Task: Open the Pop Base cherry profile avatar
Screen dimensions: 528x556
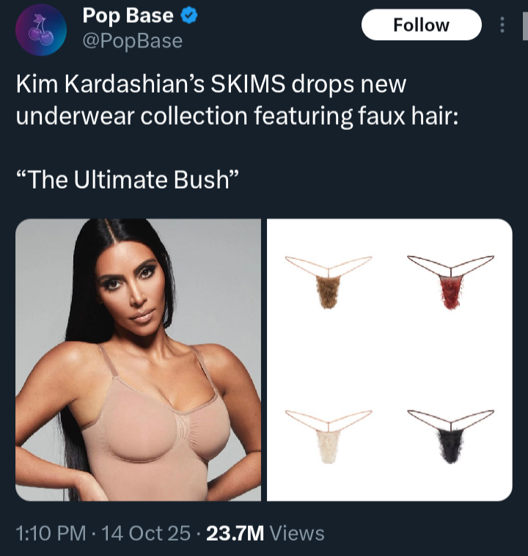Action: click(41, 30)
